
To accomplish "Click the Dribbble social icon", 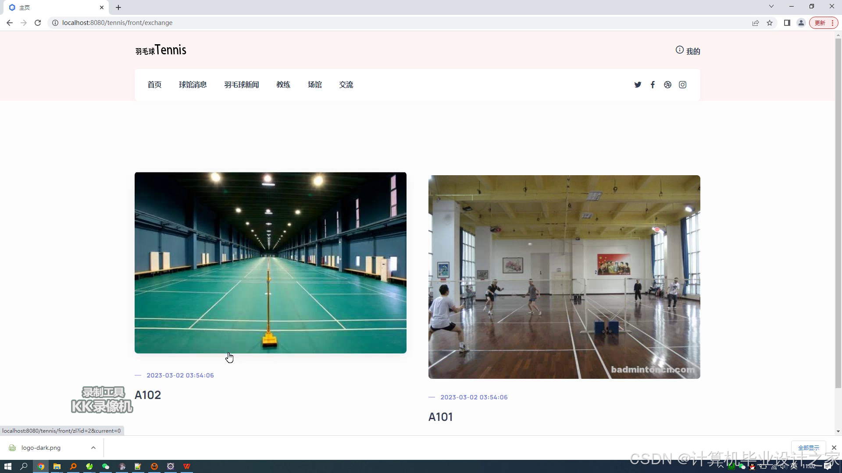I will coord(667,85).
